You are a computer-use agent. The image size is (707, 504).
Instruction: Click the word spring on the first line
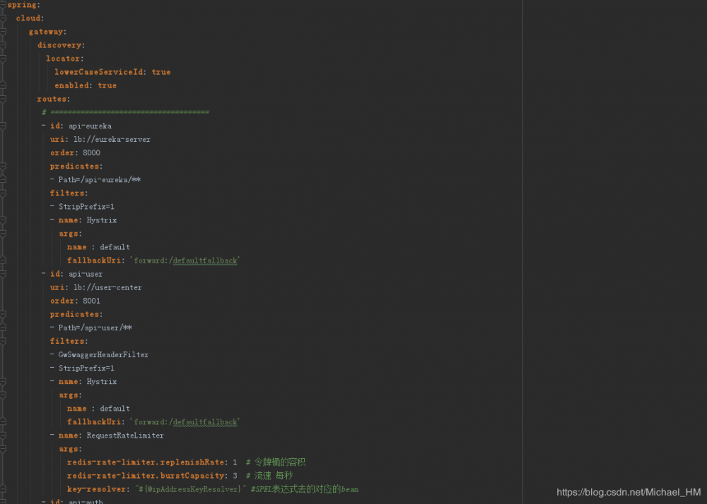22,5
